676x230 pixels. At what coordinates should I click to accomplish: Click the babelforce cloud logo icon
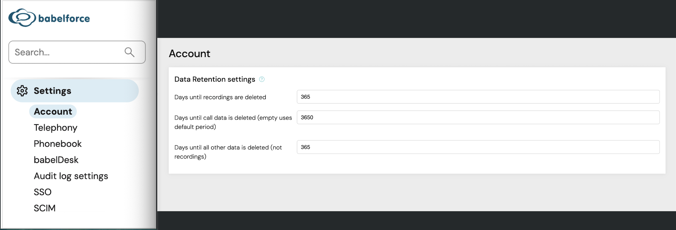pos(22,18)
